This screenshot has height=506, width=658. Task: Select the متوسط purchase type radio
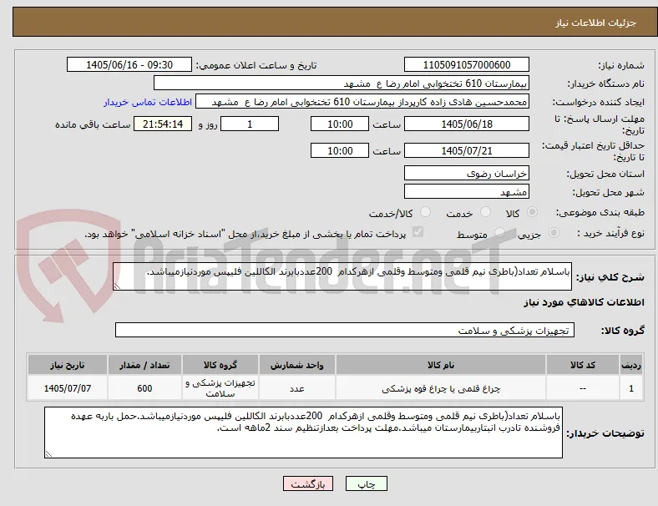click(x=499, y=233)
